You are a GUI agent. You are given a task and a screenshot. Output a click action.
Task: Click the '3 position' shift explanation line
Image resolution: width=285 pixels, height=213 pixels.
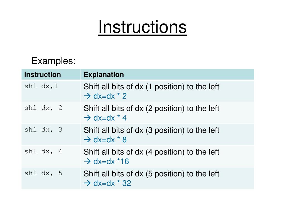pyautogui.click(x=151, y=130)
